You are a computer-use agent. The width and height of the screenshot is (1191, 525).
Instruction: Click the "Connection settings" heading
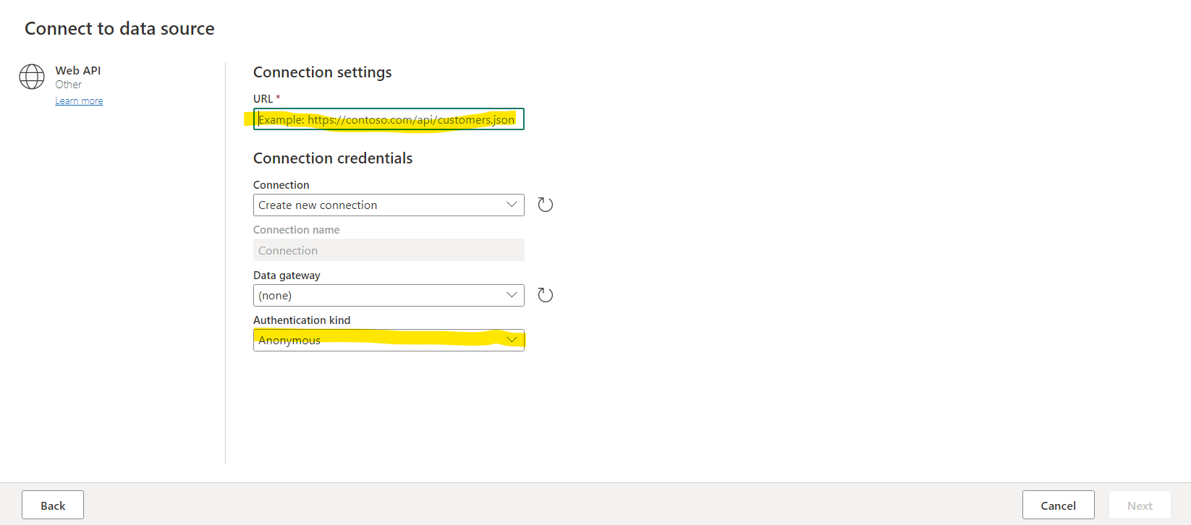[x=322, y=72]
